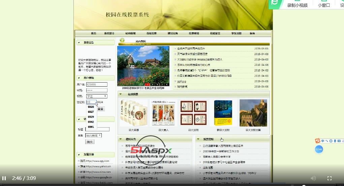Open the 通知公告 navigation item
The width and height of the screenshot is (344, 186).
coord(173,33)
